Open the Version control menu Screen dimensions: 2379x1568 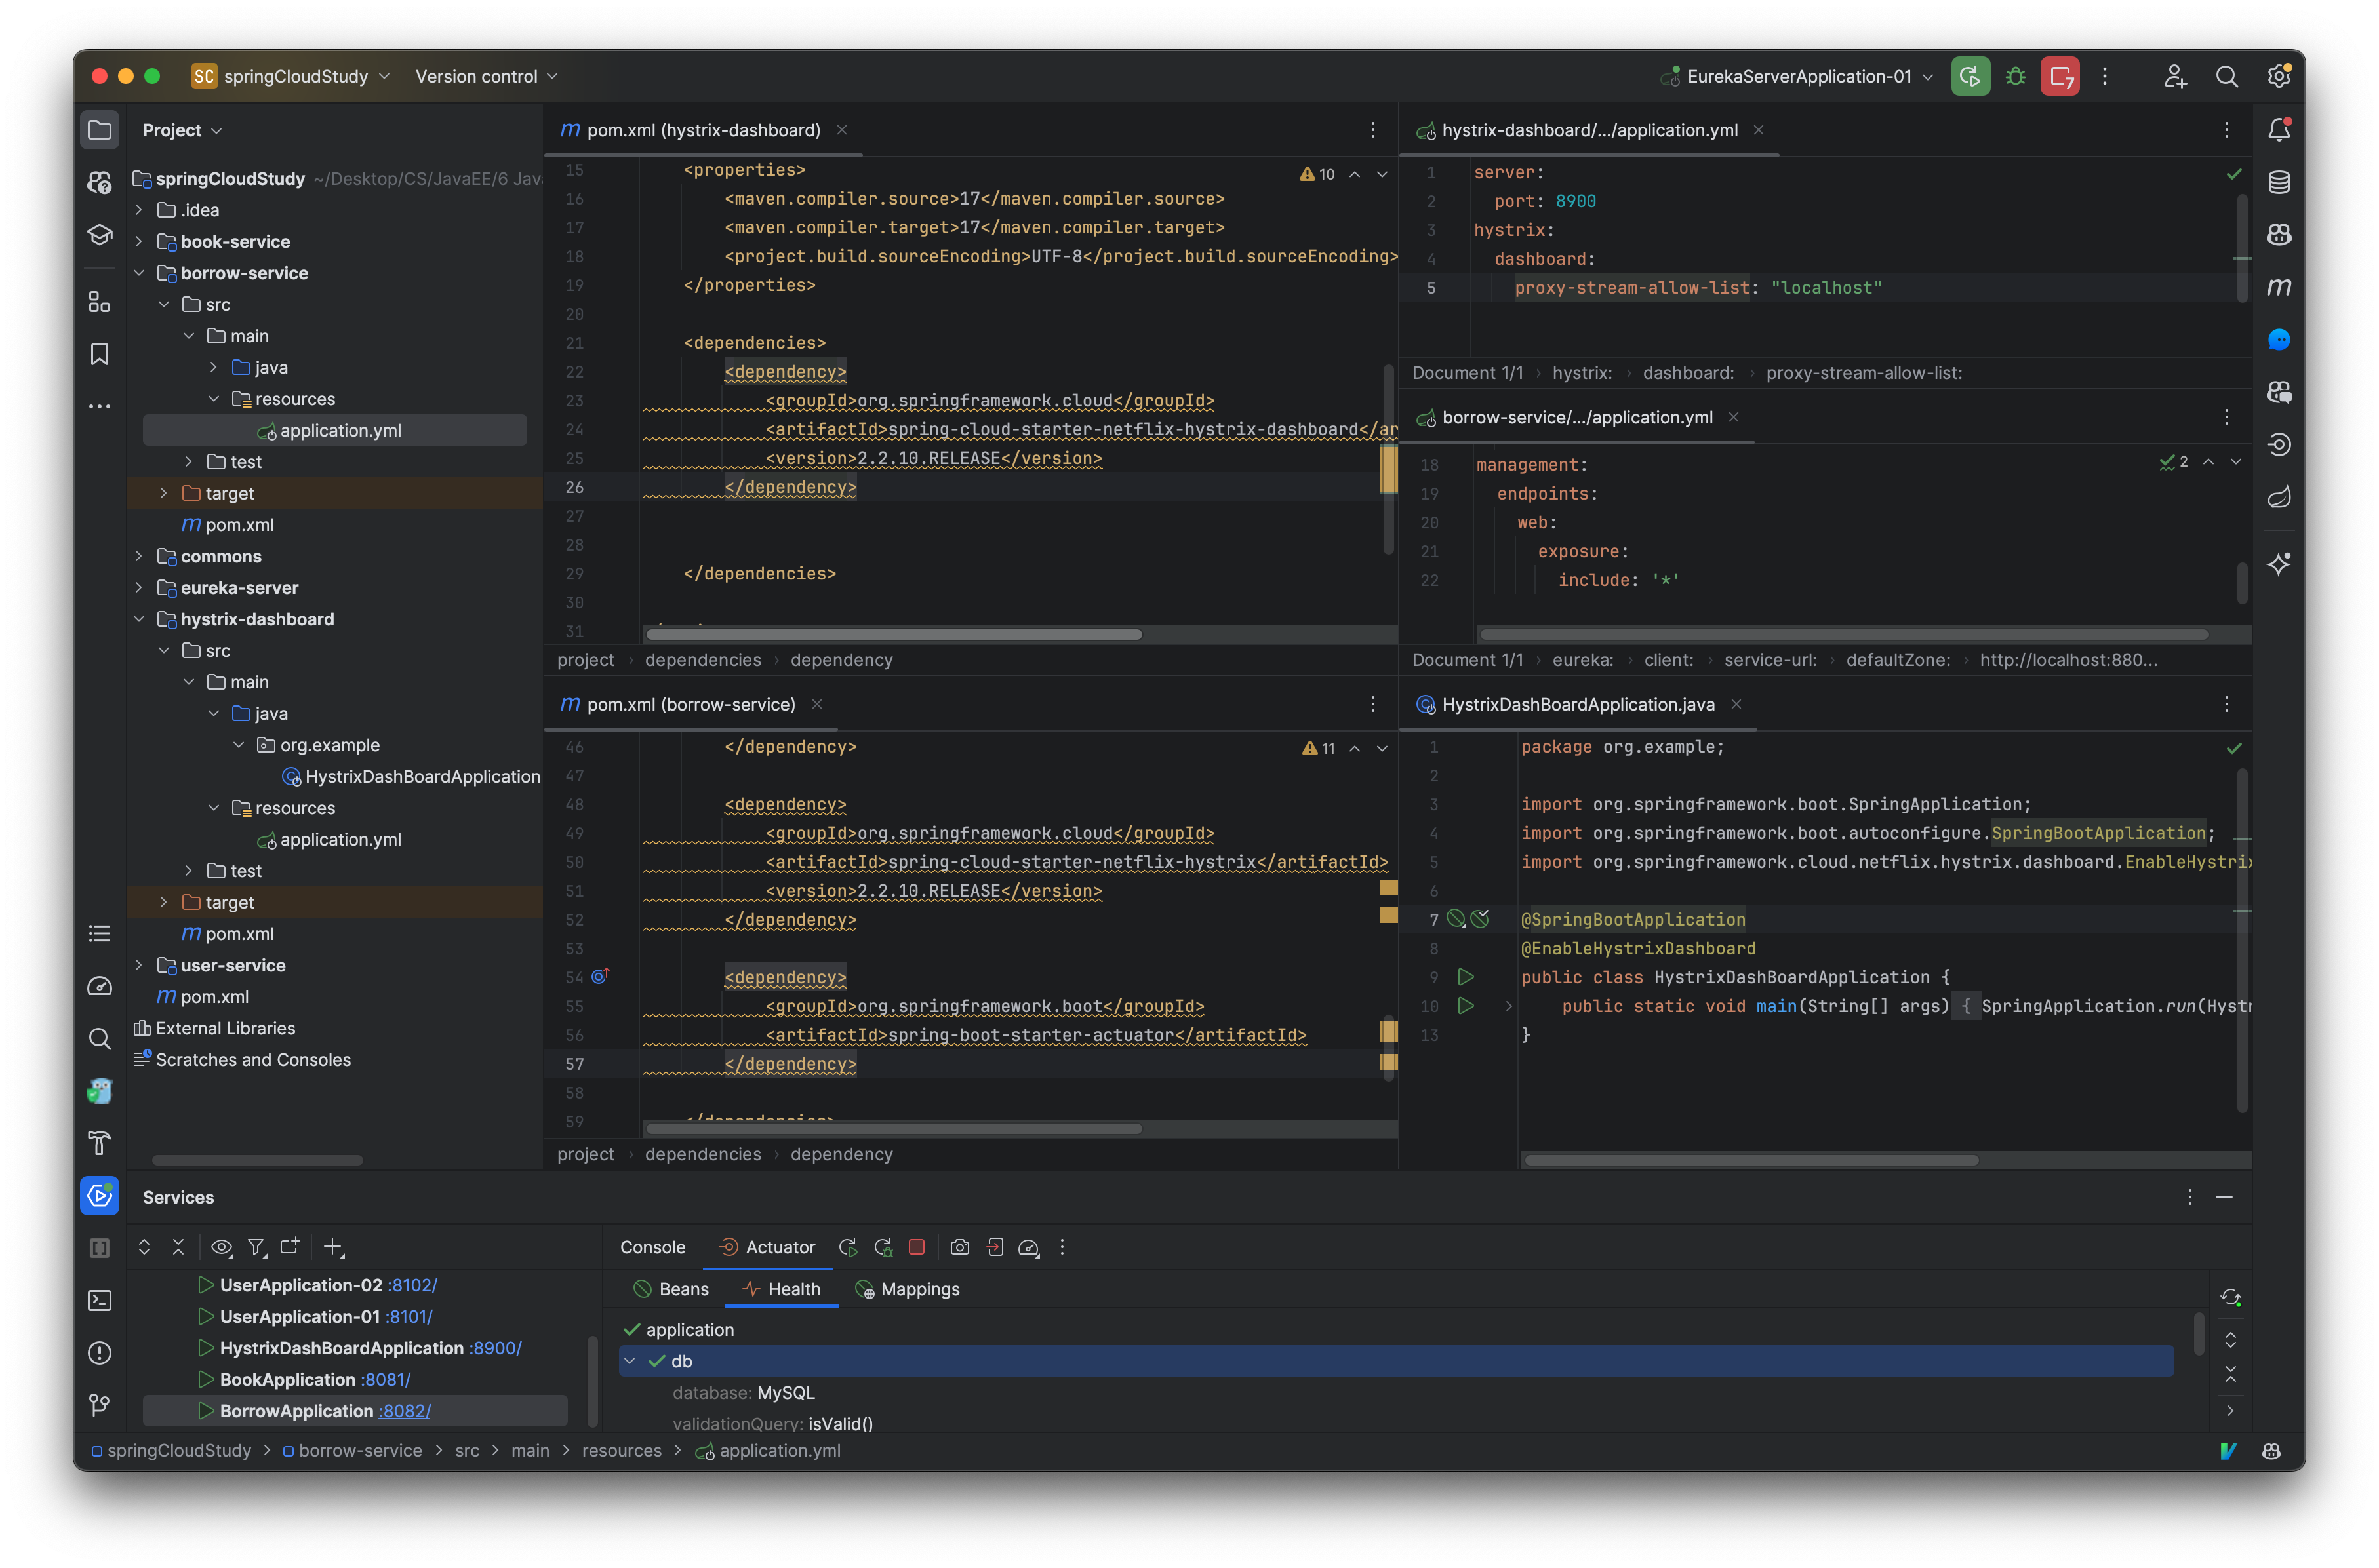click(x=484, y=76)
